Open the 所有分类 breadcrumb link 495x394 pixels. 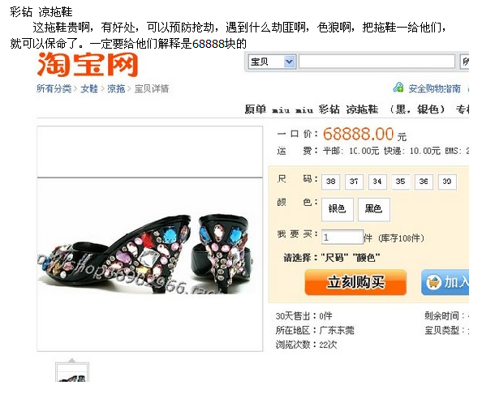coord(54,88)
